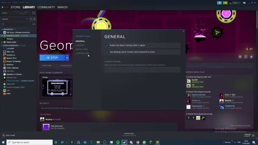258x145 pixels.
Task: Open the Community tab
Action: (x=46, y=7)
